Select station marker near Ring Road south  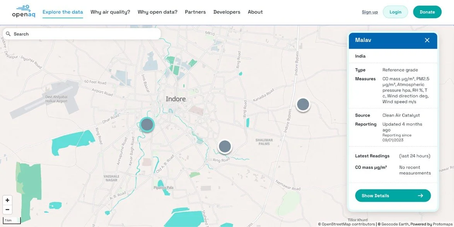225,147
